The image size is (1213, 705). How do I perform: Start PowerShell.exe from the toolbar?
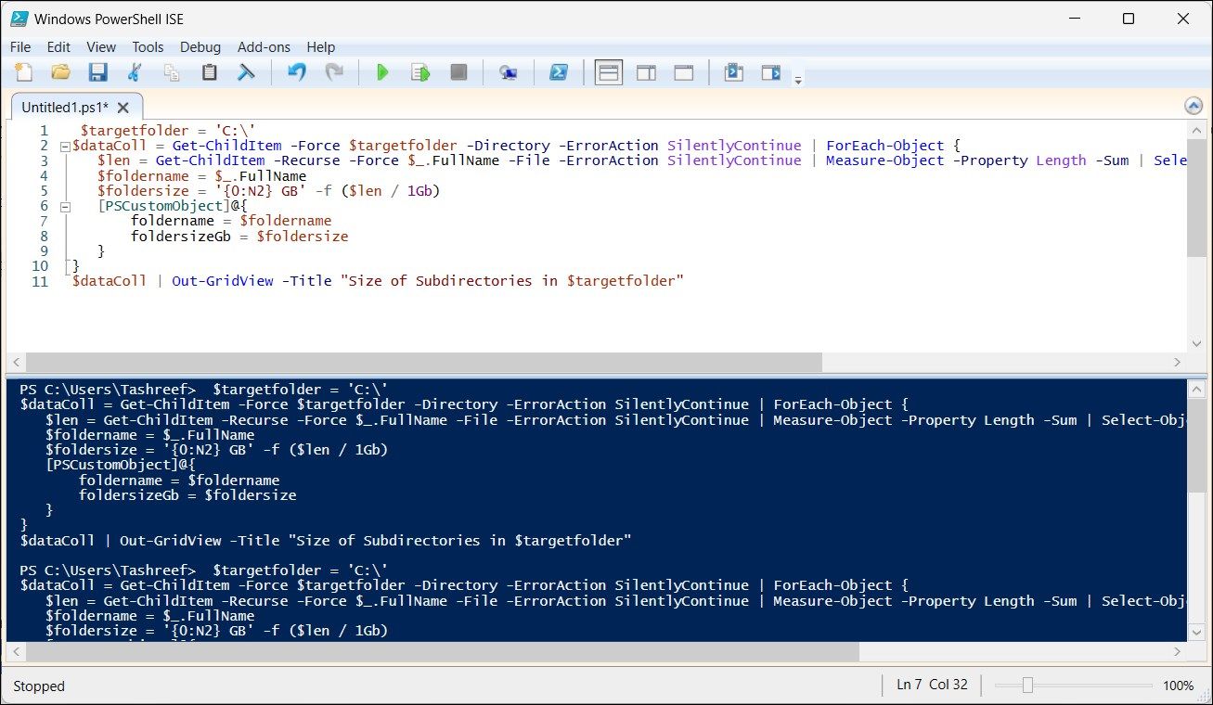[559, 71]
